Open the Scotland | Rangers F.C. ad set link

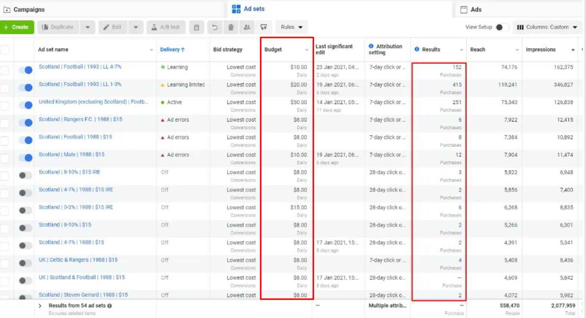click(x=80, y=119)
